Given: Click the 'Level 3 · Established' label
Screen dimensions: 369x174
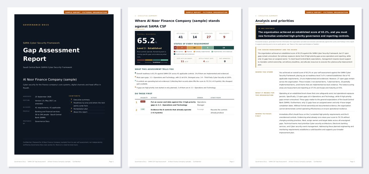Looking at the screenshot, I should click(x=149, y=48).
